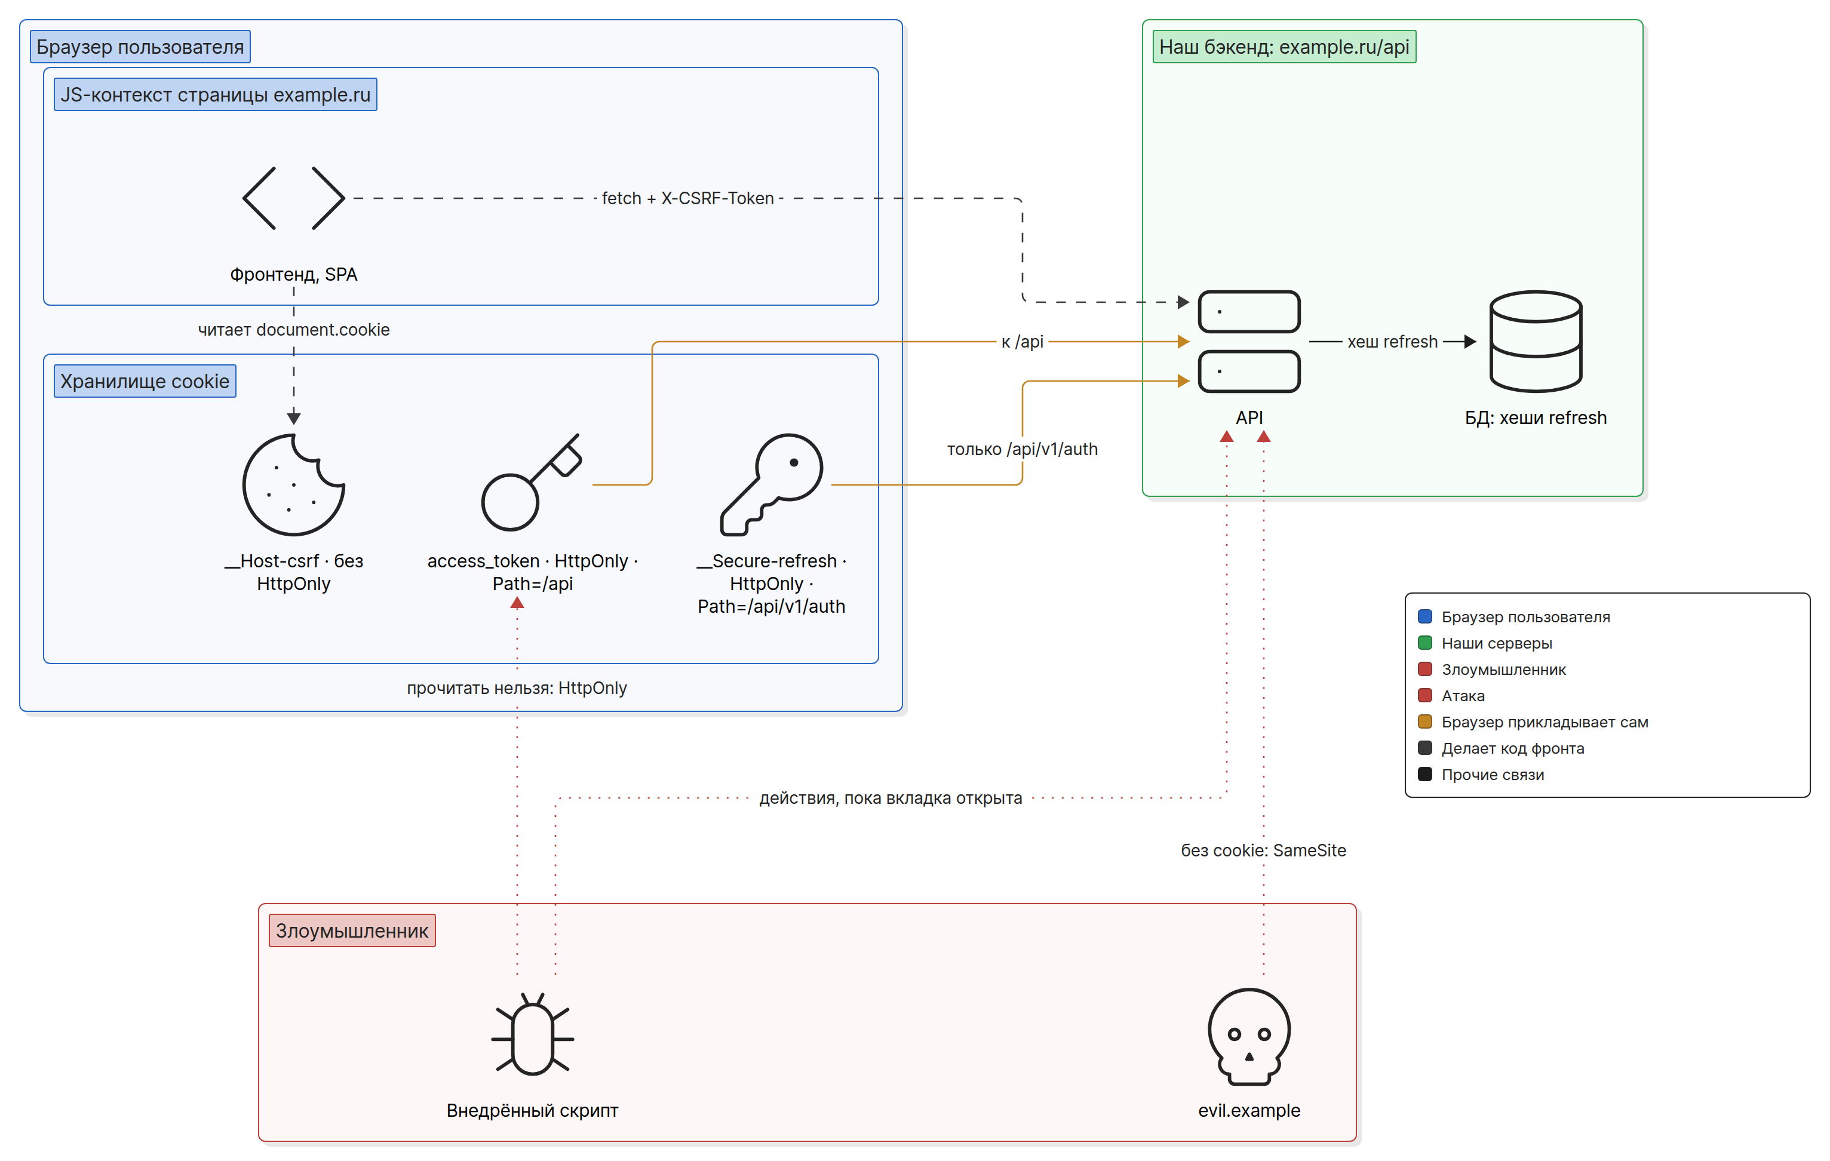Click the fetch + X-CSRF-Token edge label
This screenshot has width=1830, height=1161.
pos(688,198)
